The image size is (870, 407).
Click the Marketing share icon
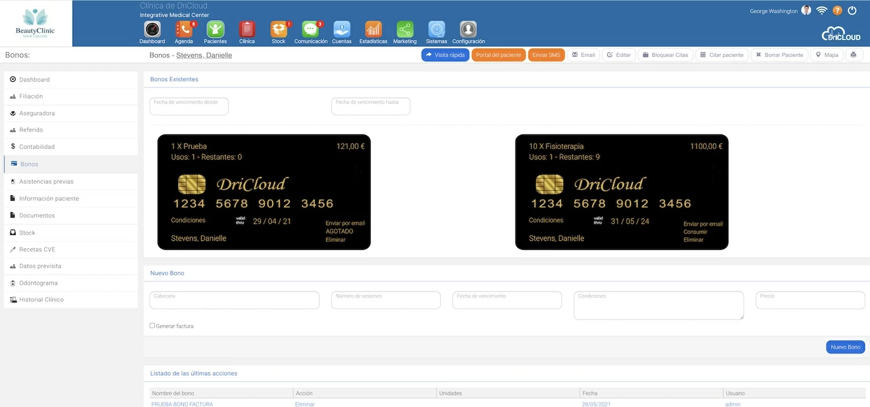point(405,30)
